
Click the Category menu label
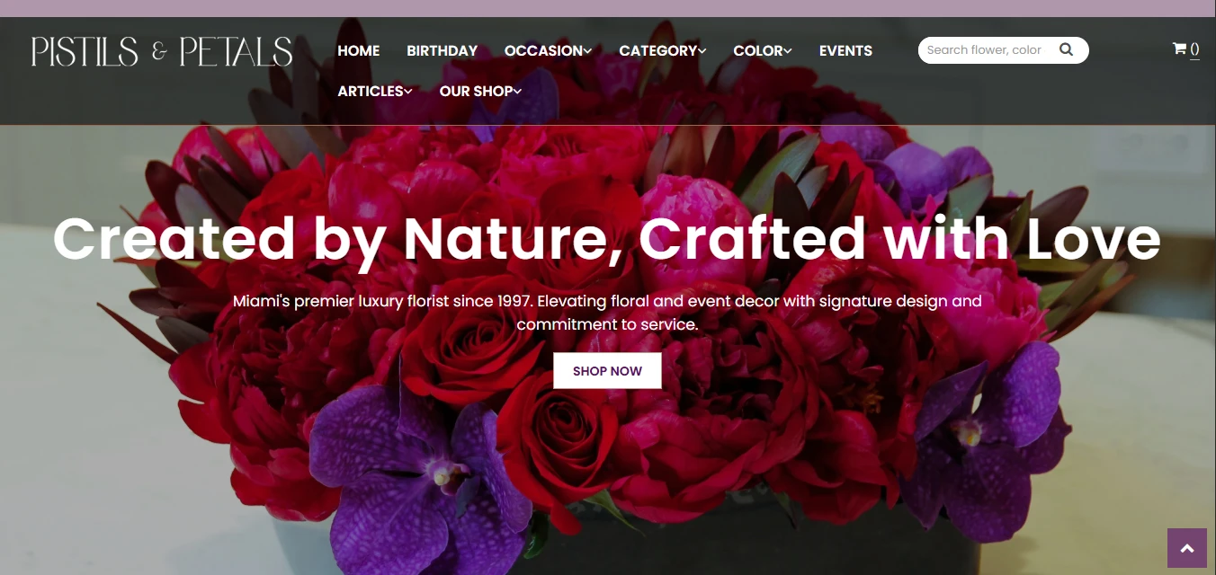click(x=657, y=51)
